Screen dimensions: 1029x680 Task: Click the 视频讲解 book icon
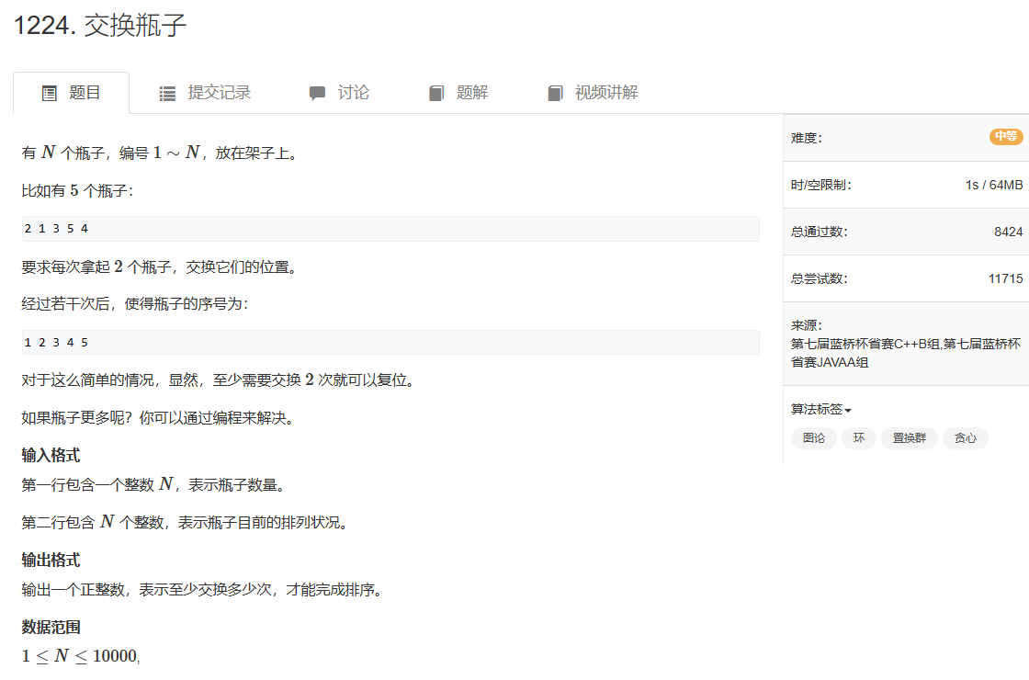pos(555,93)
